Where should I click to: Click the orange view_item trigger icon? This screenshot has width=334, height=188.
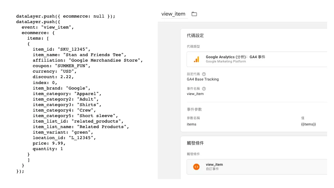tap(197, 167)
